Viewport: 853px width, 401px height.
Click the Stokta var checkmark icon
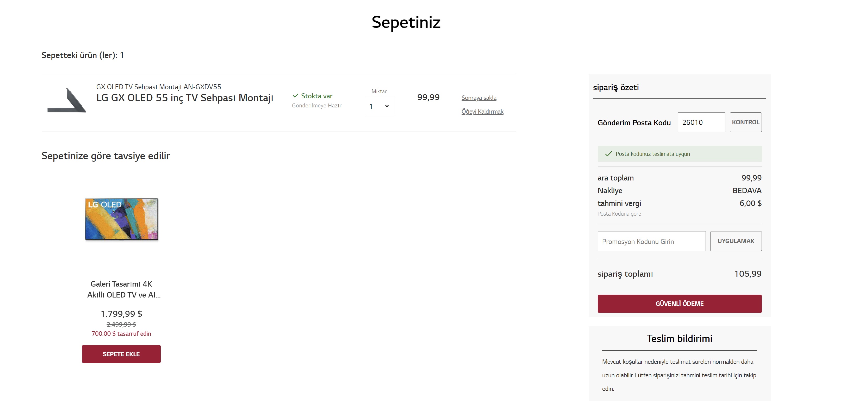click(295, 96)
